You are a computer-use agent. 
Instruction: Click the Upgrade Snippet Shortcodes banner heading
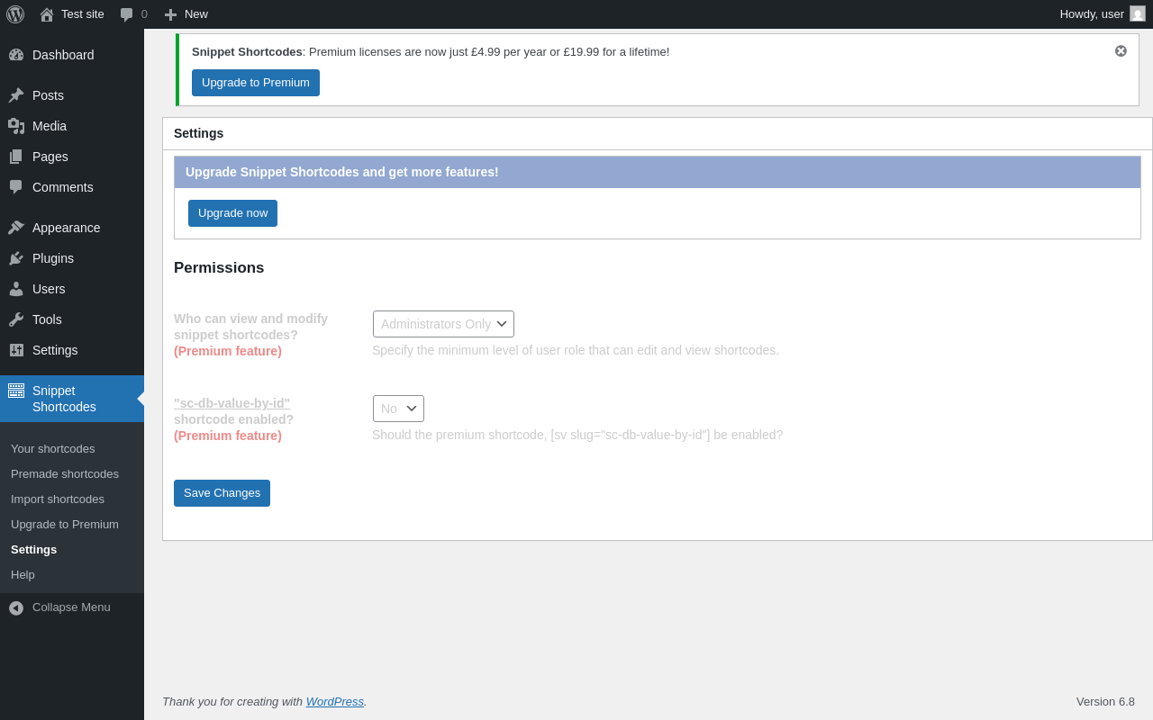coord(341,172)
